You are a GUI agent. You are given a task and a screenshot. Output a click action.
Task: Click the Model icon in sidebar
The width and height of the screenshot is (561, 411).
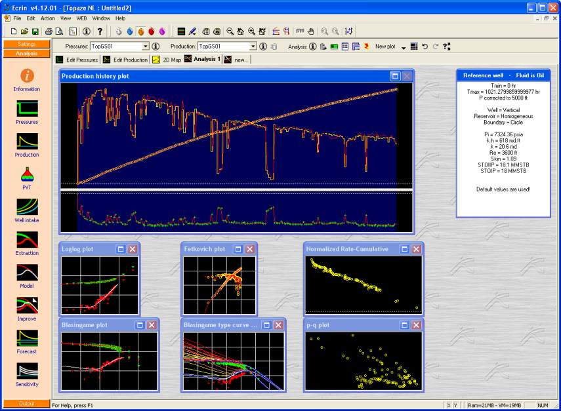(x=27, y=273)
